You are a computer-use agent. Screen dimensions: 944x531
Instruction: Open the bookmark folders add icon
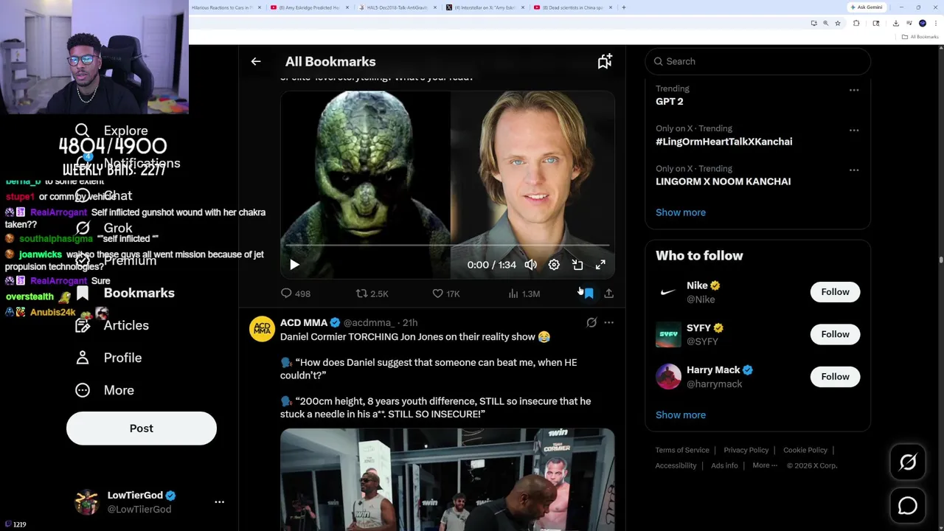[x=605, y=62]
